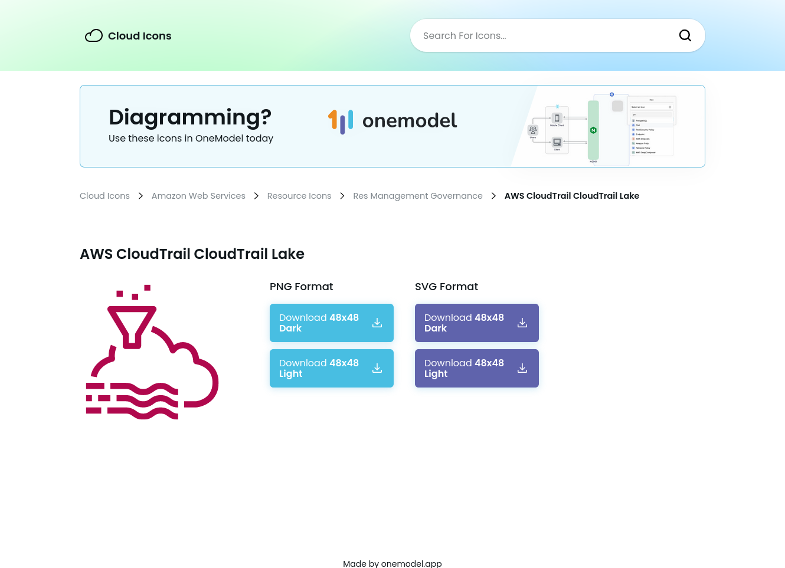785x568 pixels.
Task: Click download arrow on PNG Dark button
Action: pos(377,323)
